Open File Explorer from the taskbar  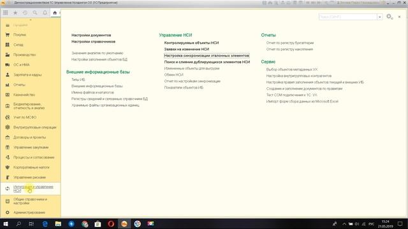pyautogui.click(x=58, y=223)
